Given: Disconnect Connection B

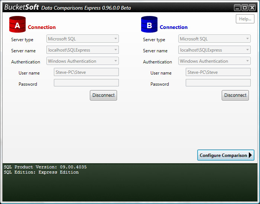Looking at the screenshot, I should pyautogui.click(x=235, y=95).
